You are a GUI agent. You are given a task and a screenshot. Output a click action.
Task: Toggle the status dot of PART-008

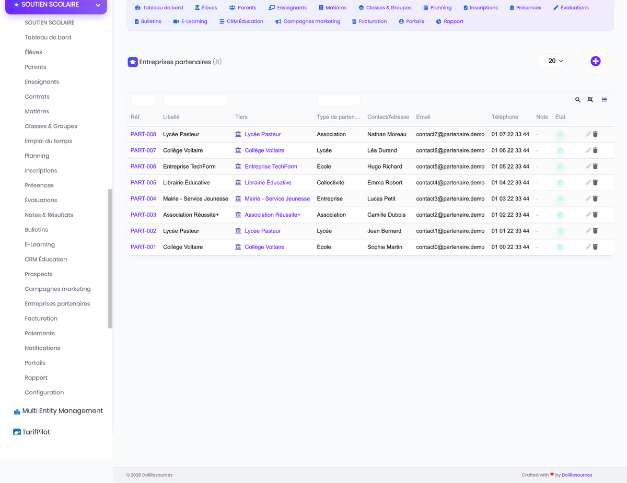[x=560, y=134]
